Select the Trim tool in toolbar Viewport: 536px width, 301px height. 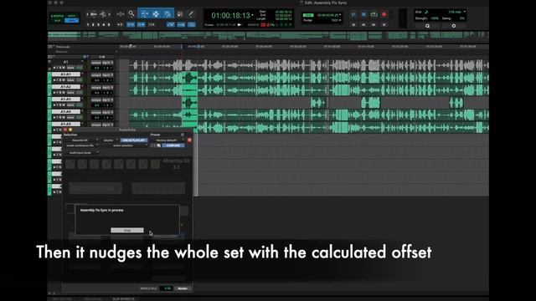click(x=145, y=14)
